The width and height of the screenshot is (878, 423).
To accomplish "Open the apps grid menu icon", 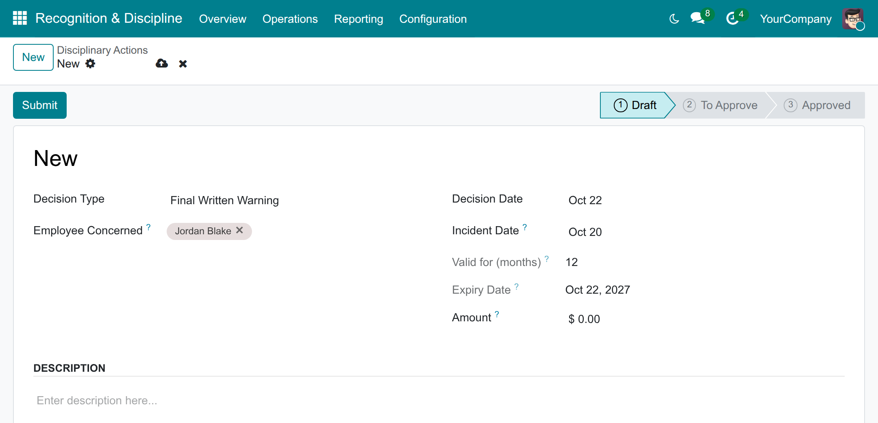I will 20,18.
